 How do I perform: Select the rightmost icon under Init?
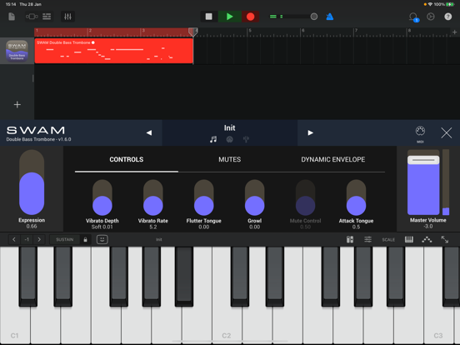246,139
